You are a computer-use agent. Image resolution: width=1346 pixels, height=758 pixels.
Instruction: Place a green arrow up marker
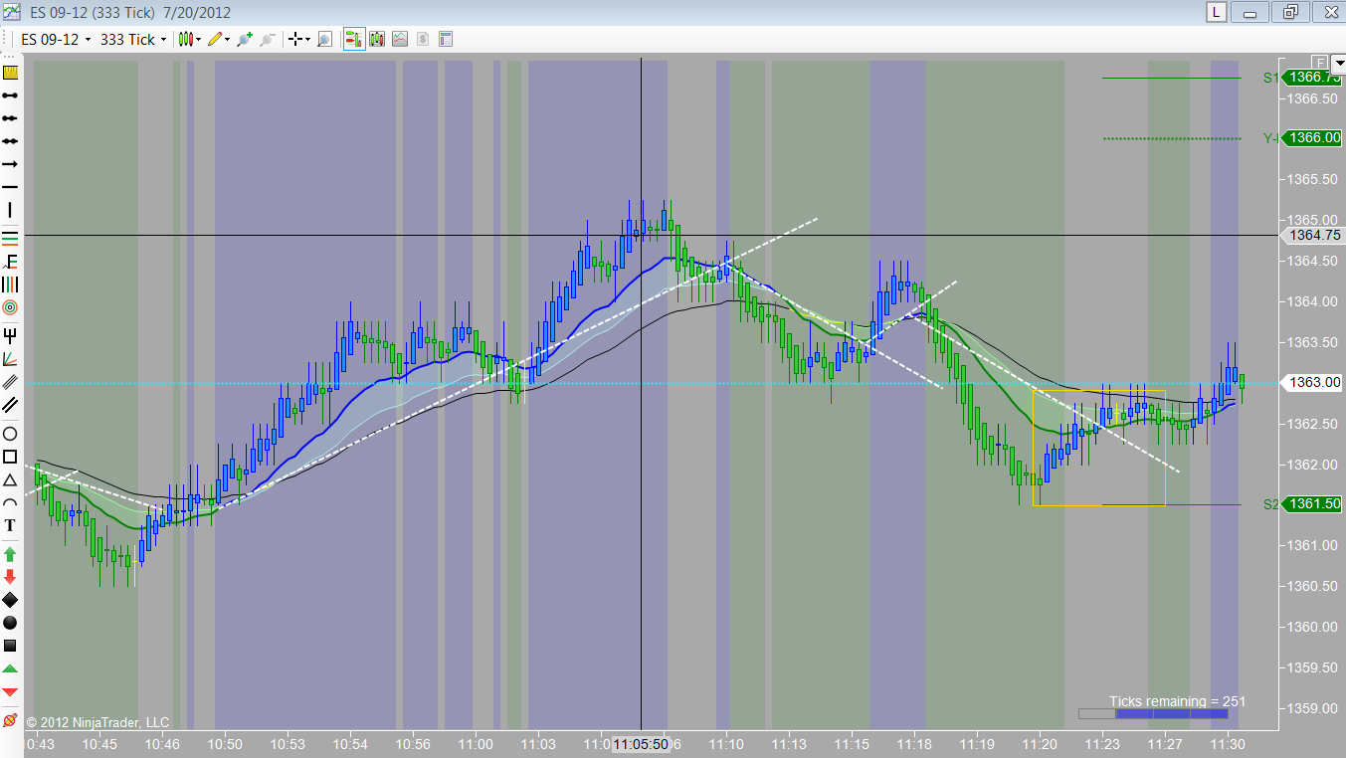[x=10, y=552]
